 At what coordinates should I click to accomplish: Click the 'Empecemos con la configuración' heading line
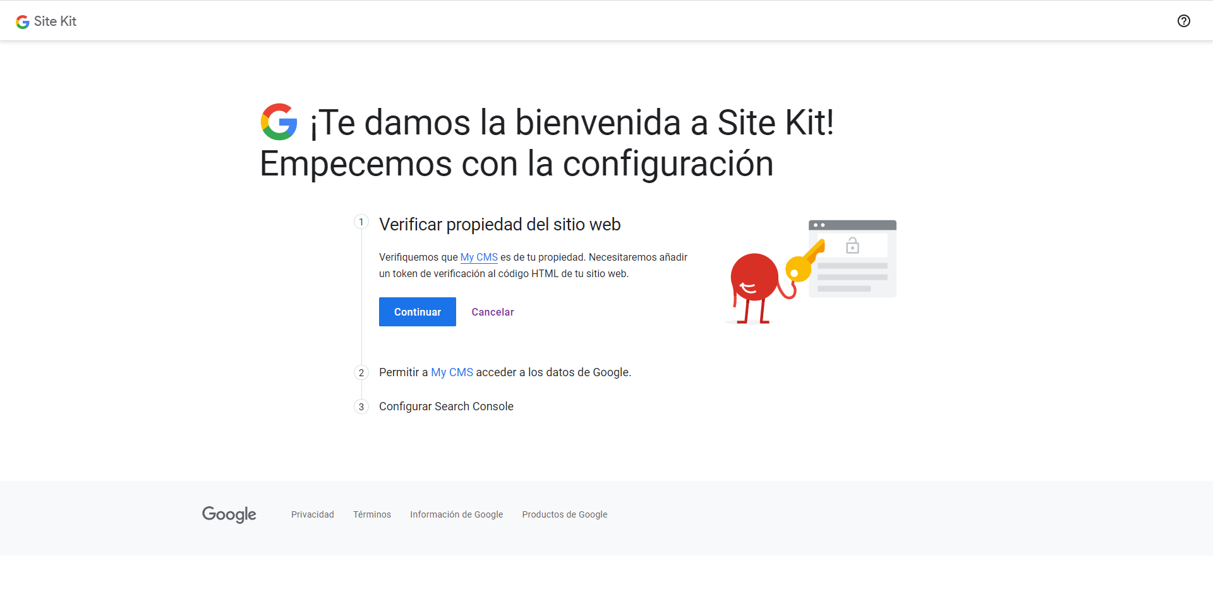click(517, 164)
